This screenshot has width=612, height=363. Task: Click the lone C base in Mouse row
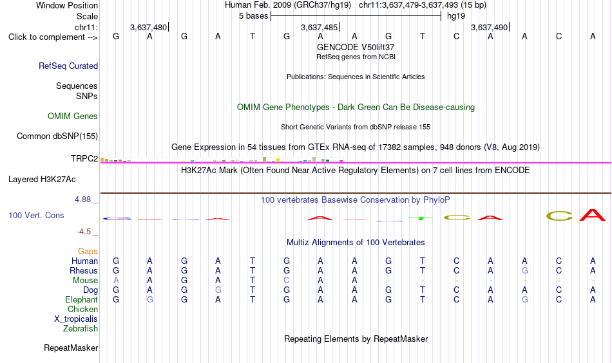(287, 281)
